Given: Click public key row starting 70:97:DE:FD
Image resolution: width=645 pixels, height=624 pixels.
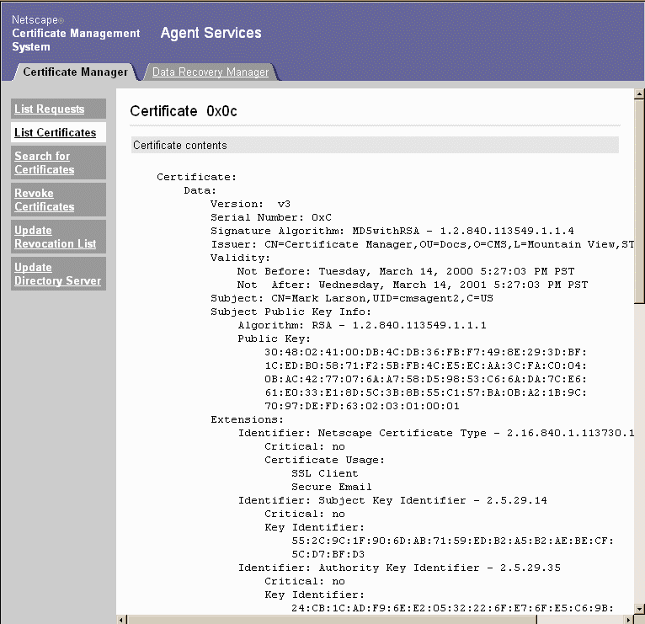Looking at the screenshot, I should (362, 407).
